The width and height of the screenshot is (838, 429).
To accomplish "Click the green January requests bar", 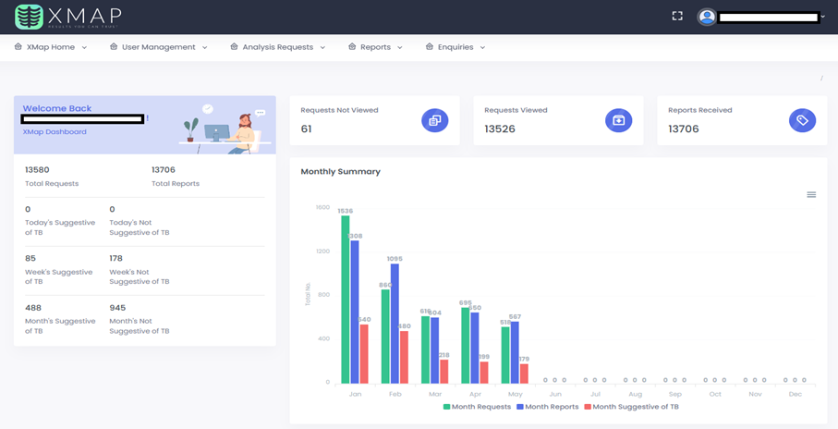I will (346, 299).
